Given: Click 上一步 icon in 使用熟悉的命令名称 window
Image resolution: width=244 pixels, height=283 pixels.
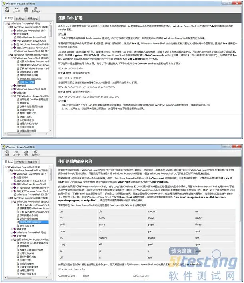Looking at the screenshot, I should [16, 153].
